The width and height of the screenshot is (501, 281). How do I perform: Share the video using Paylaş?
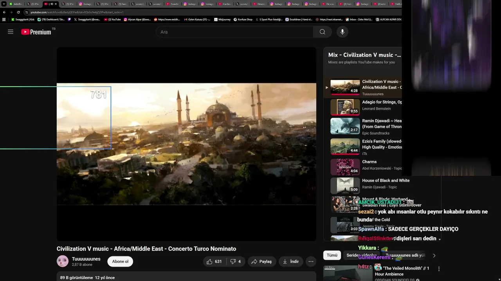[261, 261]
